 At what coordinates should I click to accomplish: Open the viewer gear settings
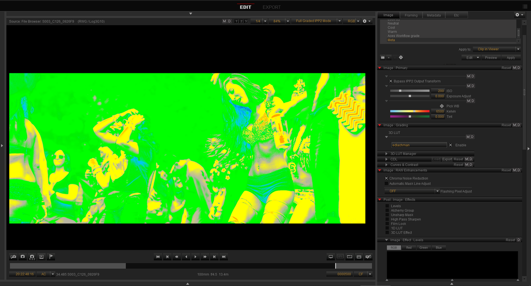click(366, 21)
